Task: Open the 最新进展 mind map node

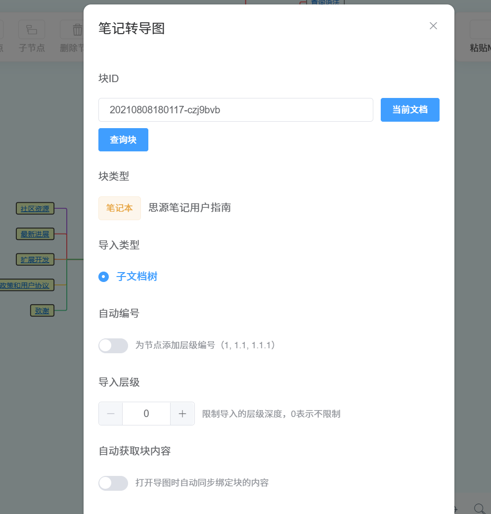Action: 35,234
